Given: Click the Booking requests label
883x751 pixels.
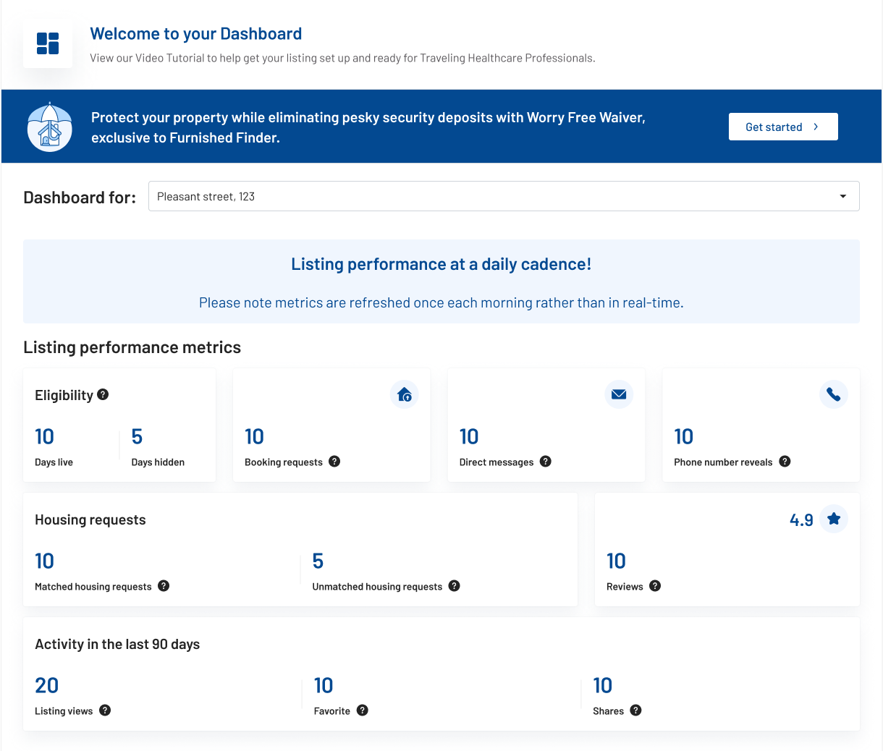Looking at the screenshot, I should [x=284, y=462].
